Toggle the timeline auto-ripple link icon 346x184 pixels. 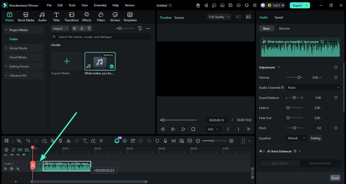(20, 150)
